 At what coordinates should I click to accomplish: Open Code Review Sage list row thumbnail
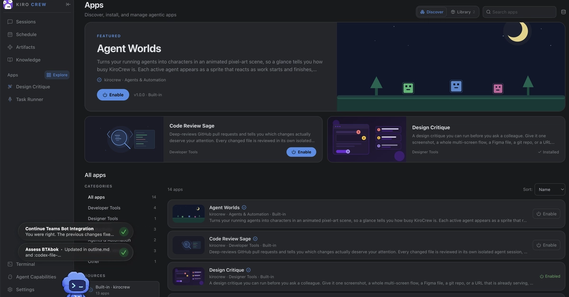189,245
